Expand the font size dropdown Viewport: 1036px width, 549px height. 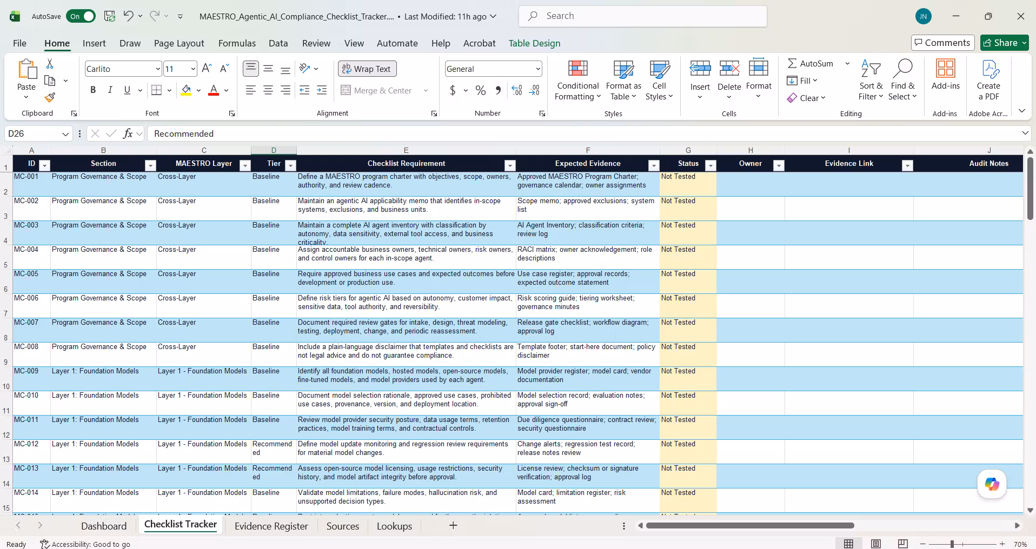192,69
